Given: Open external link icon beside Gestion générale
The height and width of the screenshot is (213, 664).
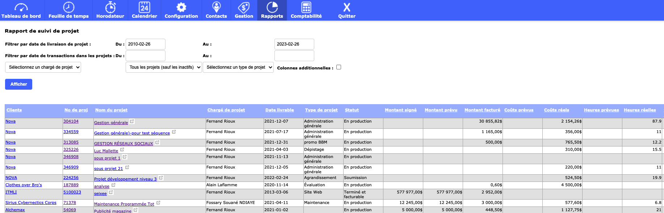Looking at the screenshot, I should (132, 122).
